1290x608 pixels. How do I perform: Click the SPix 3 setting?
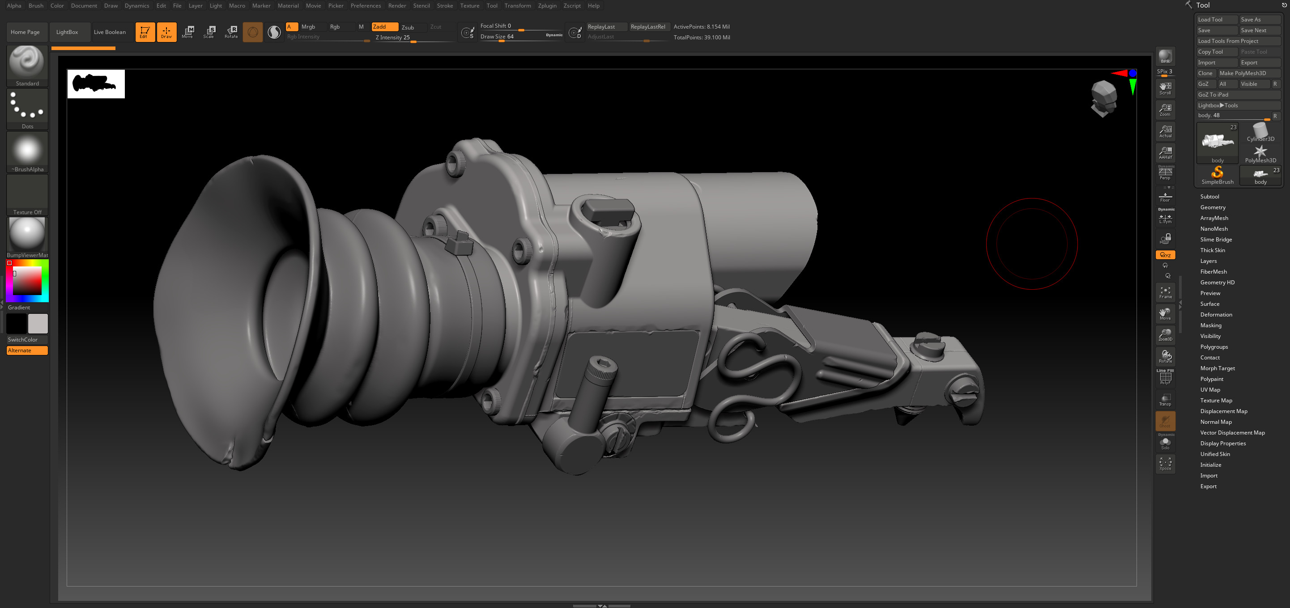tap(1164, 72)
